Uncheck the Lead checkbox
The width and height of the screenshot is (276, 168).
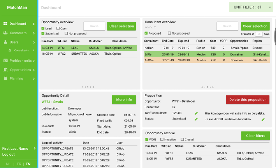pos(43,28)
